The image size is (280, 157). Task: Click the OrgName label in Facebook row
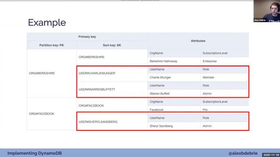[x=156, y=102]
